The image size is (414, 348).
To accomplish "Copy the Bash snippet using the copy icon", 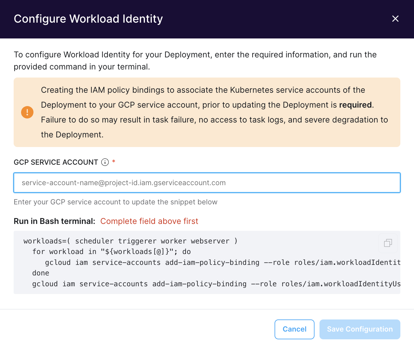I will [x=388, y=243].
